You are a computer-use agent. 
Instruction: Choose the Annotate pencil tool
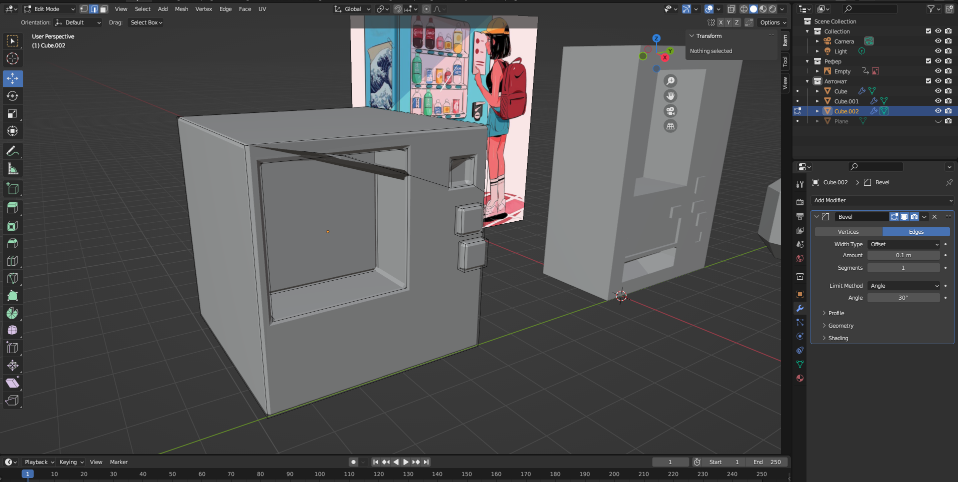click(x=12, y=151)
